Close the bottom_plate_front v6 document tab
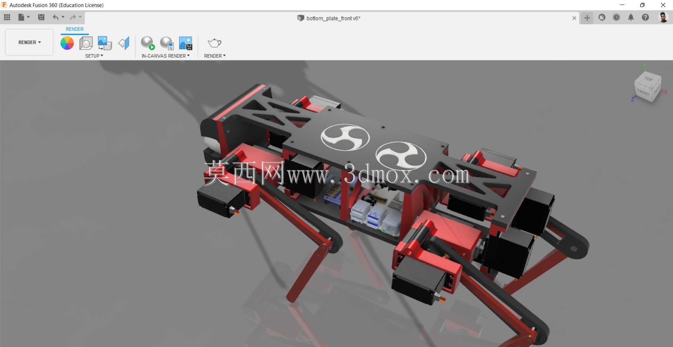This screenshot has height=347, width=673. click(574, 18)
